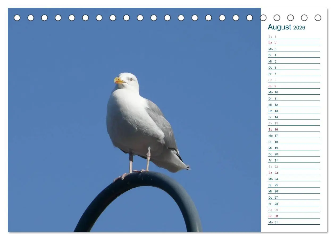Select the 'Di 11' day row
Image resolution: width=335 pixels, height=240 pixels.
click(x=294, y=98)
